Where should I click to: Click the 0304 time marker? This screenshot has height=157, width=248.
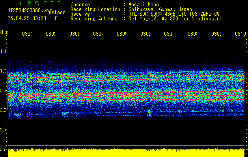click(x=98, y=34)
